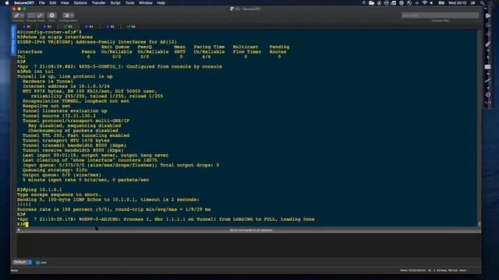This screenshot has height=280, width=499.
Task: Switch to the R5 session tab
Action: (x=111, y=26)
